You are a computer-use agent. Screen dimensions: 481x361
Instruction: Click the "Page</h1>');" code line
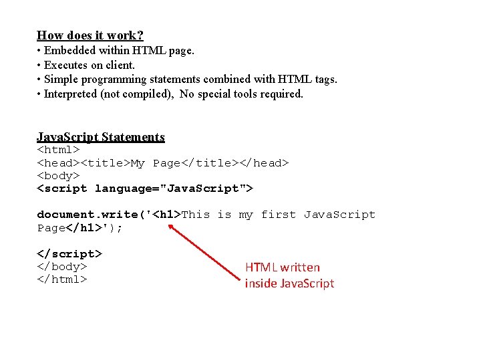coord(79,228)
